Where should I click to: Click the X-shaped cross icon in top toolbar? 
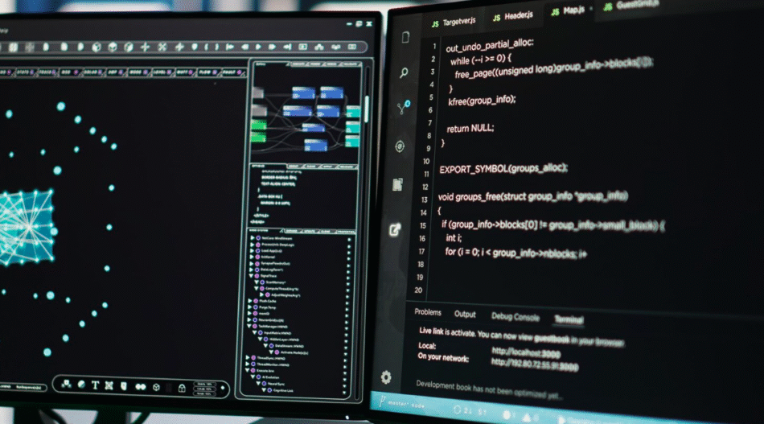tap(162, 47)
